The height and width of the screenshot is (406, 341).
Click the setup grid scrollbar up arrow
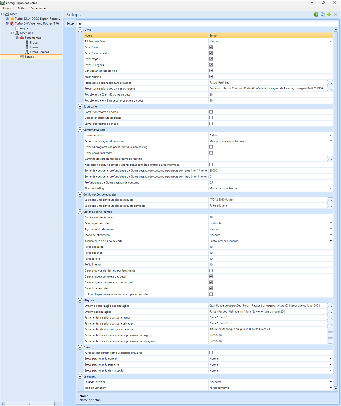[x=336, y=29]
